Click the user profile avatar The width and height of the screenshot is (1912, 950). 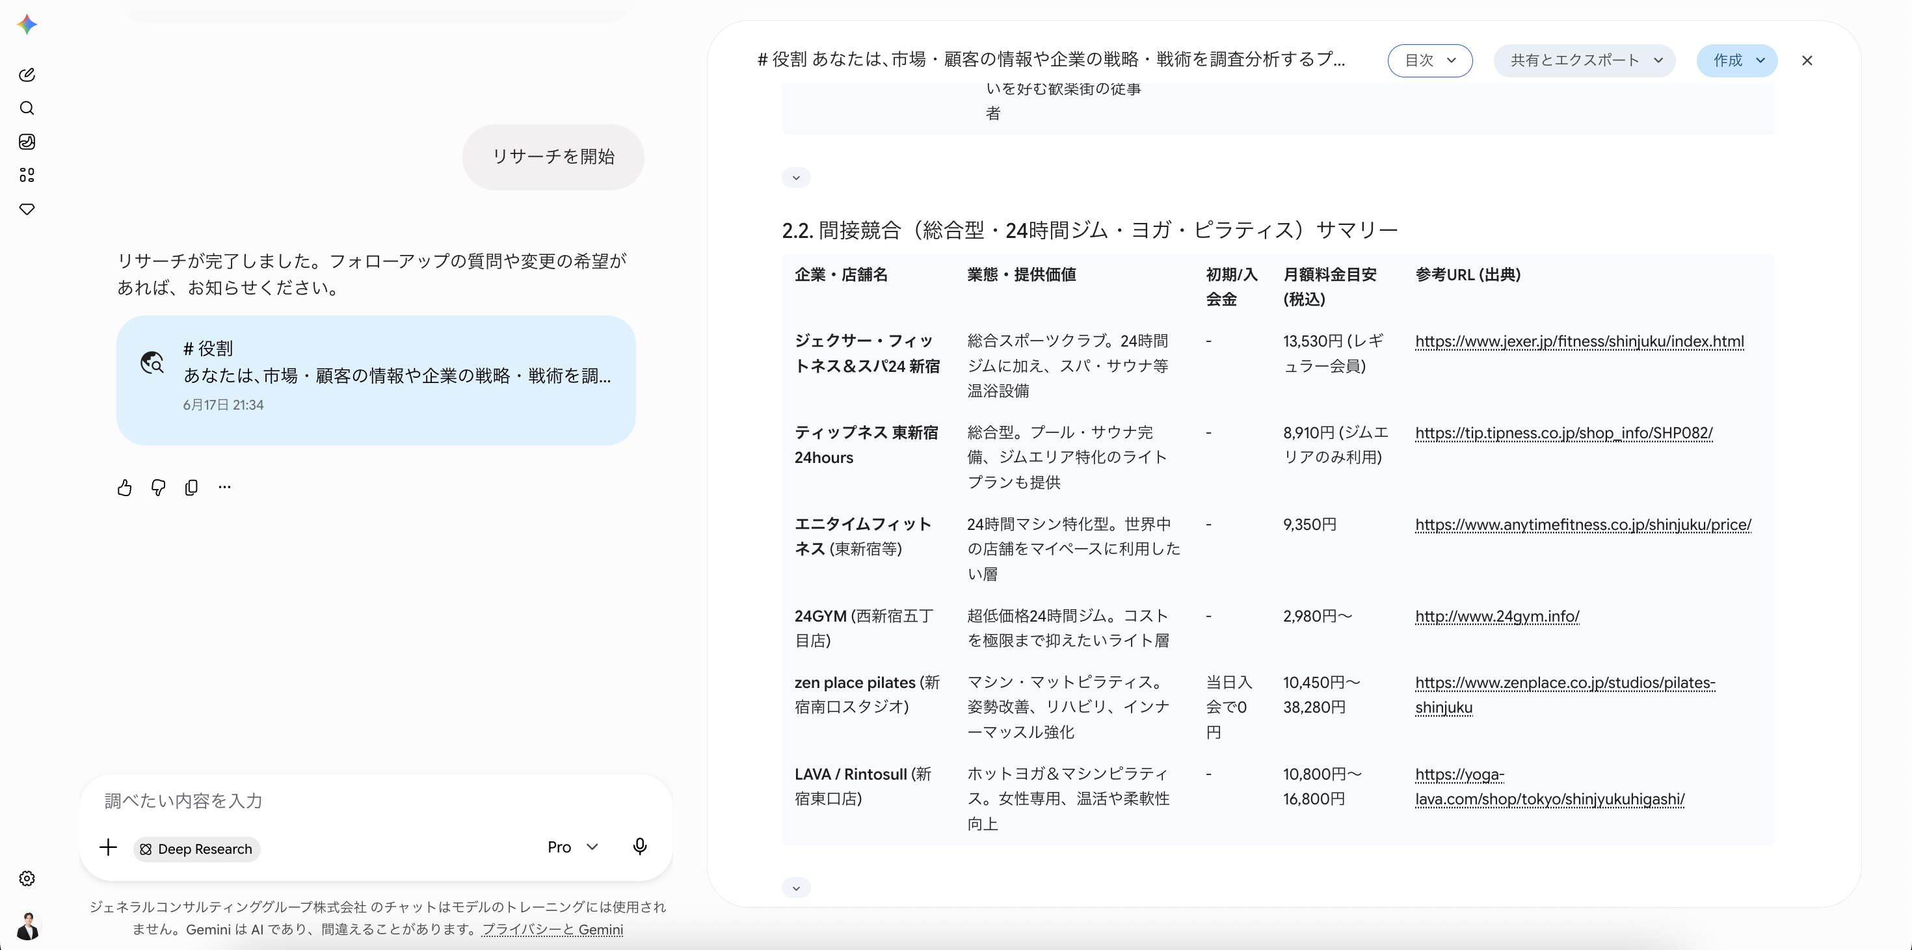[x=27, y=926]
